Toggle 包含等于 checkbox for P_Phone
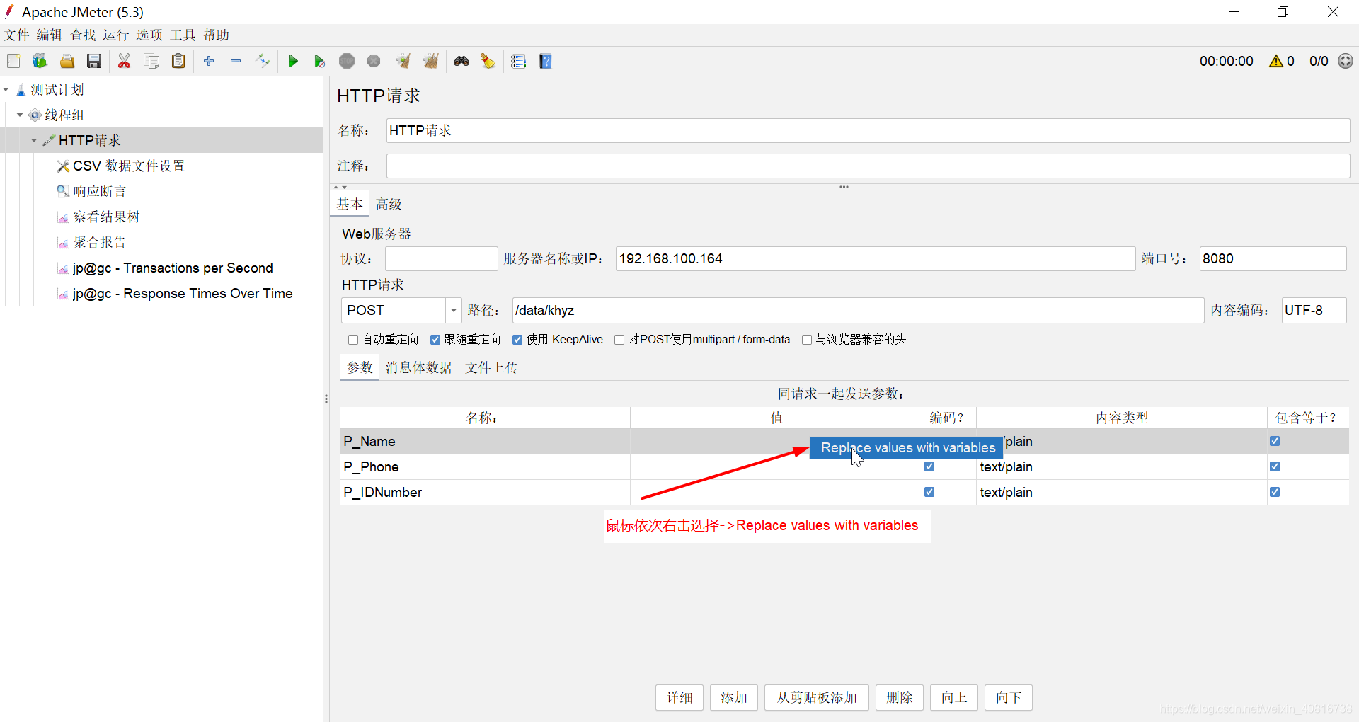This screenshot has width=1359, height=722. tap(1275, 466)
